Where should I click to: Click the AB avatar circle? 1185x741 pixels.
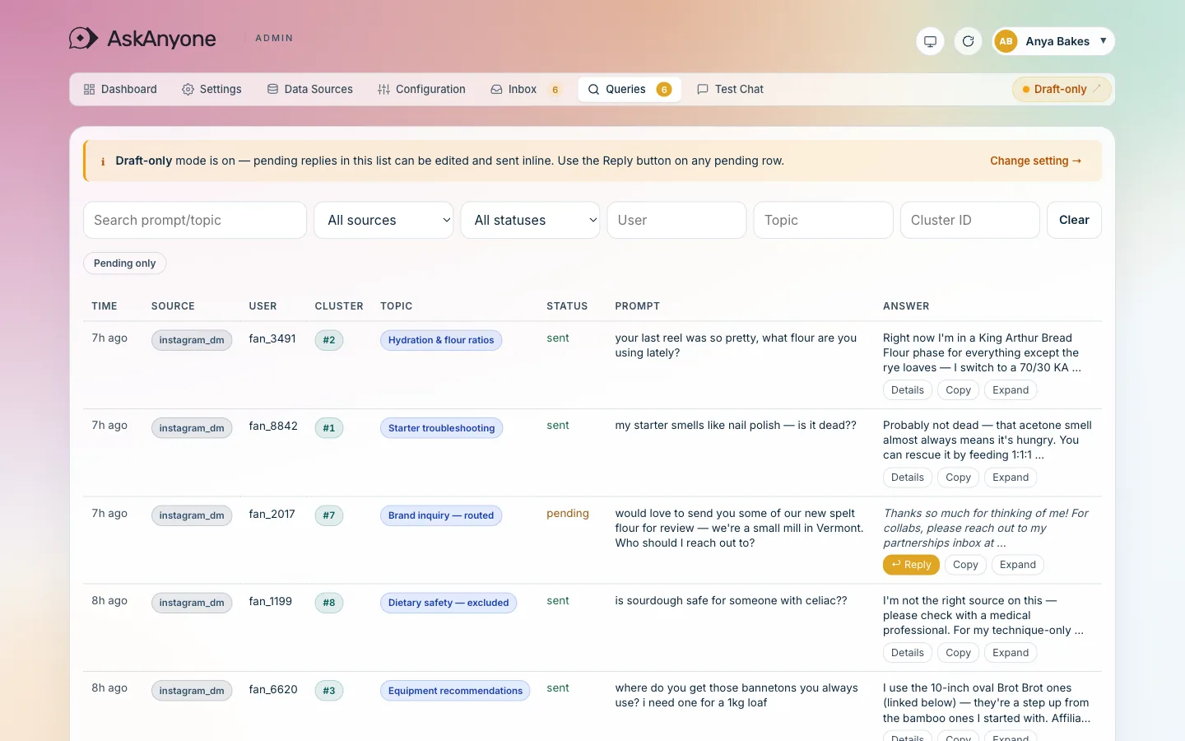point(1006,41)
